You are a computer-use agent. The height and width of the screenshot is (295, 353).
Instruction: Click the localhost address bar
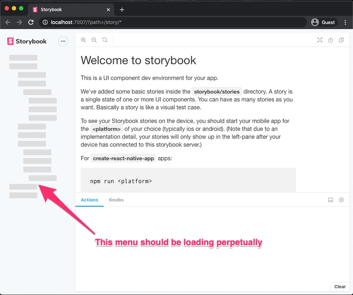[x=172, y=22]
